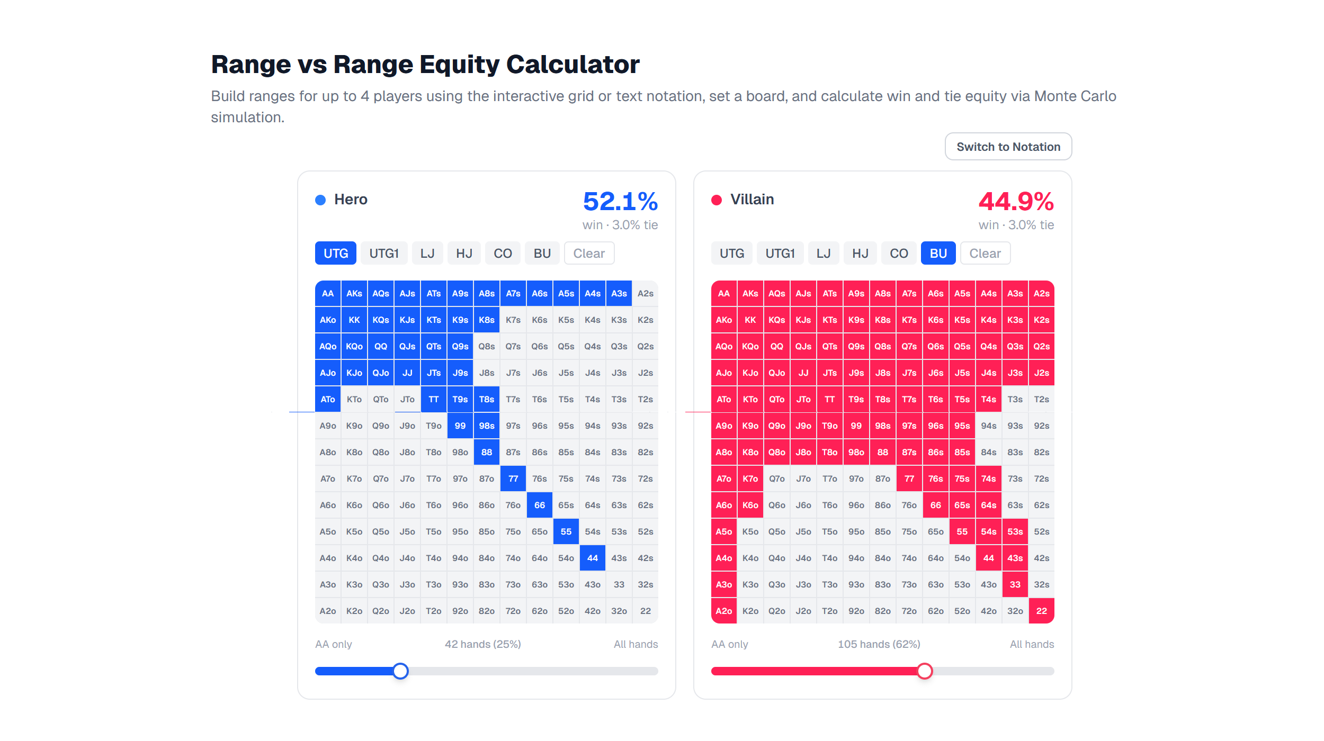1324x741 pixels.
Task: Toggle A2s cell in Hero's range grid
Action: pos(645,294)
